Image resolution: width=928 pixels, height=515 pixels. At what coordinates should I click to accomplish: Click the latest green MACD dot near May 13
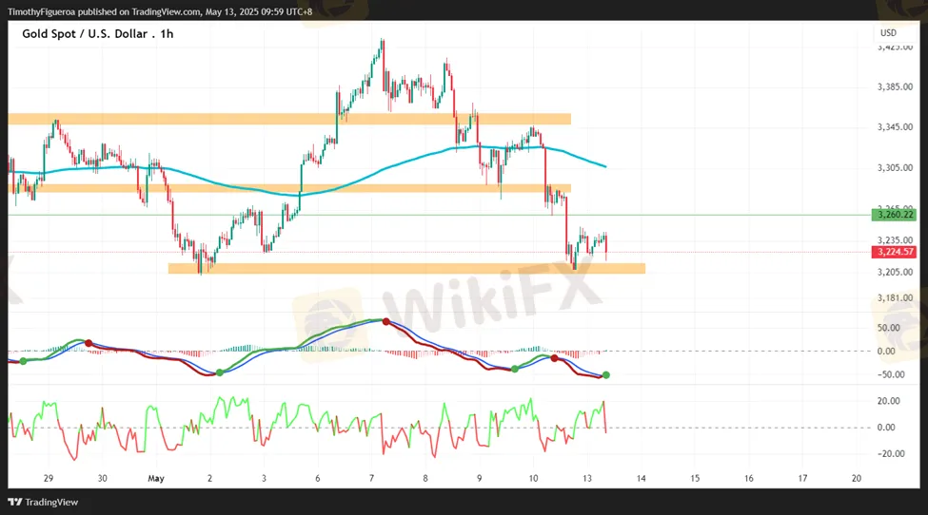(x=606, y=375)
